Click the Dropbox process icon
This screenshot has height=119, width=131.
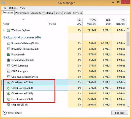click(x=9, y=105)
